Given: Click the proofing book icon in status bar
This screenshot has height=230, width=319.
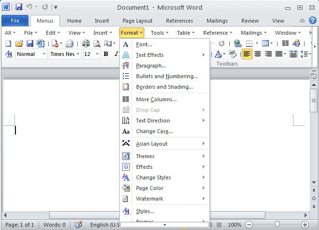Looking at the screenshot, I should click(78, 225).
